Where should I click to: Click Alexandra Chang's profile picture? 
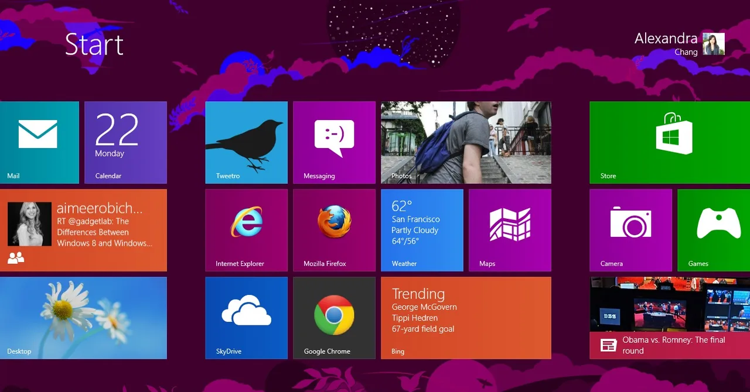coord(714,44)
